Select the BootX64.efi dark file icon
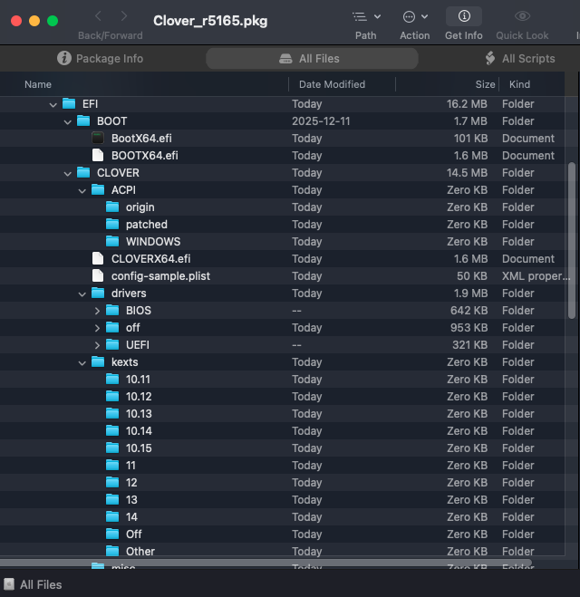 tap(98, 138)
